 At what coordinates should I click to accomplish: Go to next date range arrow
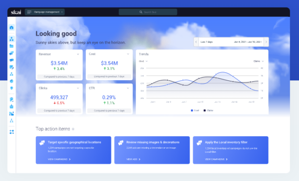(x=266, y=42)
